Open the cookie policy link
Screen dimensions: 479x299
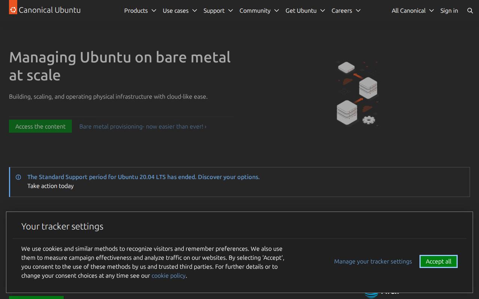pyautogui.click(x=168, y=275)
